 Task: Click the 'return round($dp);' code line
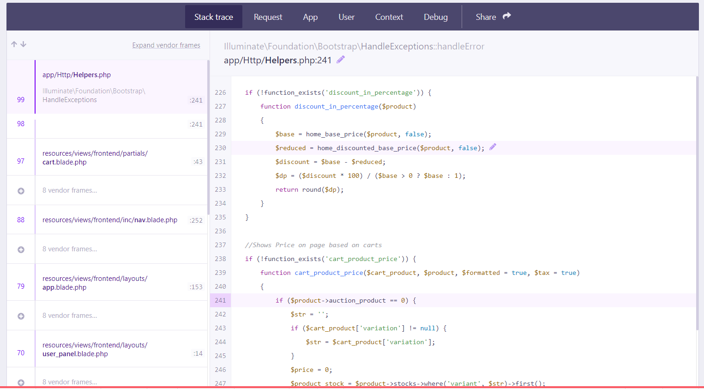[x=309, y=189]
